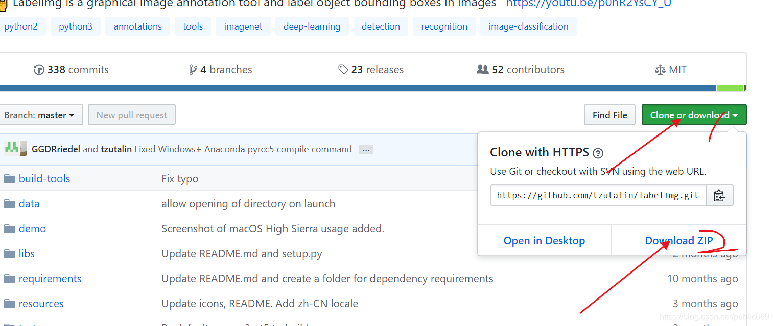Expand the commit message ellipsis
Screen dimensions: 774x326
pyautogui.click(x=365, y=150)
